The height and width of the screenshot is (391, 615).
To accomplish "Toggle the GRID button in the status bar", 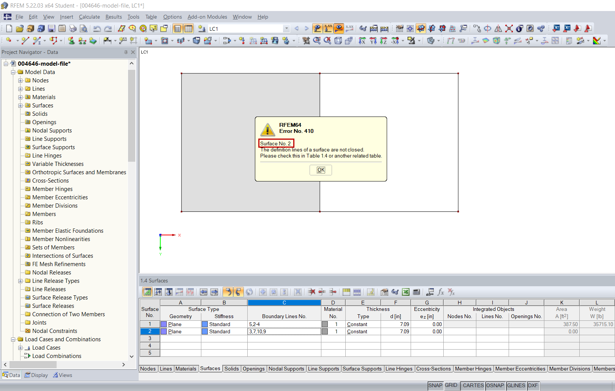I will (451, 385).
